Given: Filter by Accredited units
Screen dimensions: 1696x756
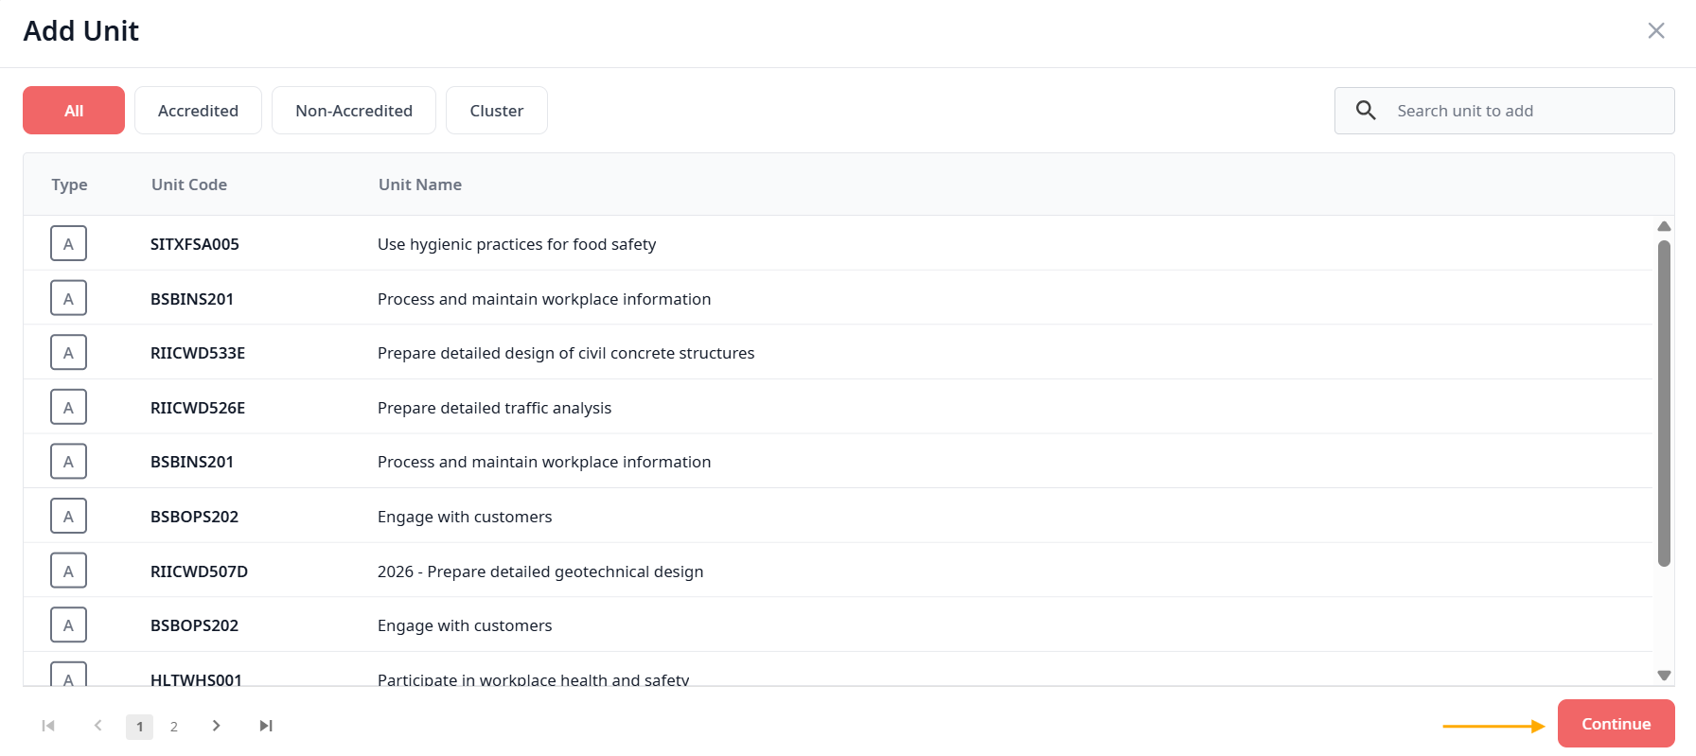Looking at the screenshot, I should 198,111.
